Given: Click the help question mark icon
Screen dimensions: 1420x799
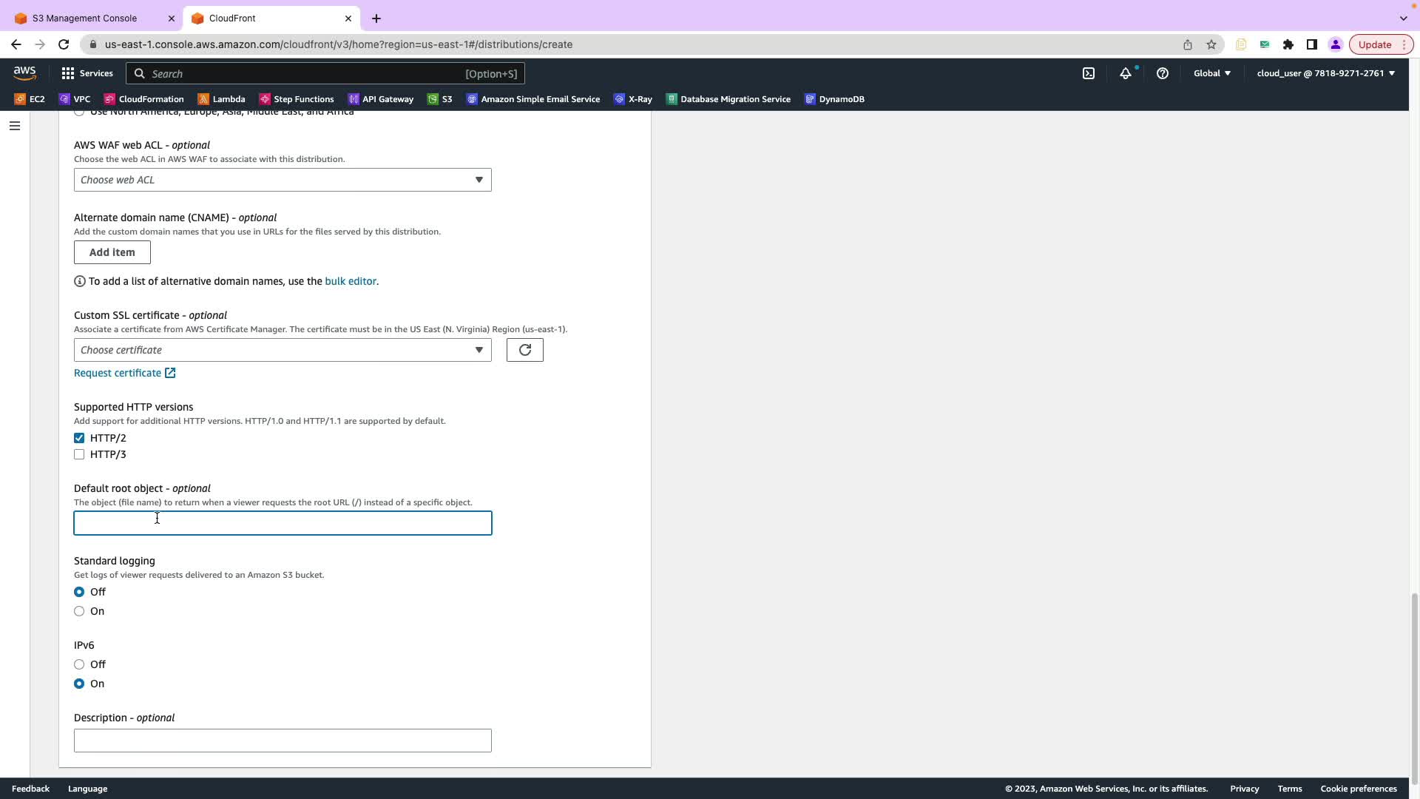Looking at the screenshot, I should click(x=1162, y=73).
